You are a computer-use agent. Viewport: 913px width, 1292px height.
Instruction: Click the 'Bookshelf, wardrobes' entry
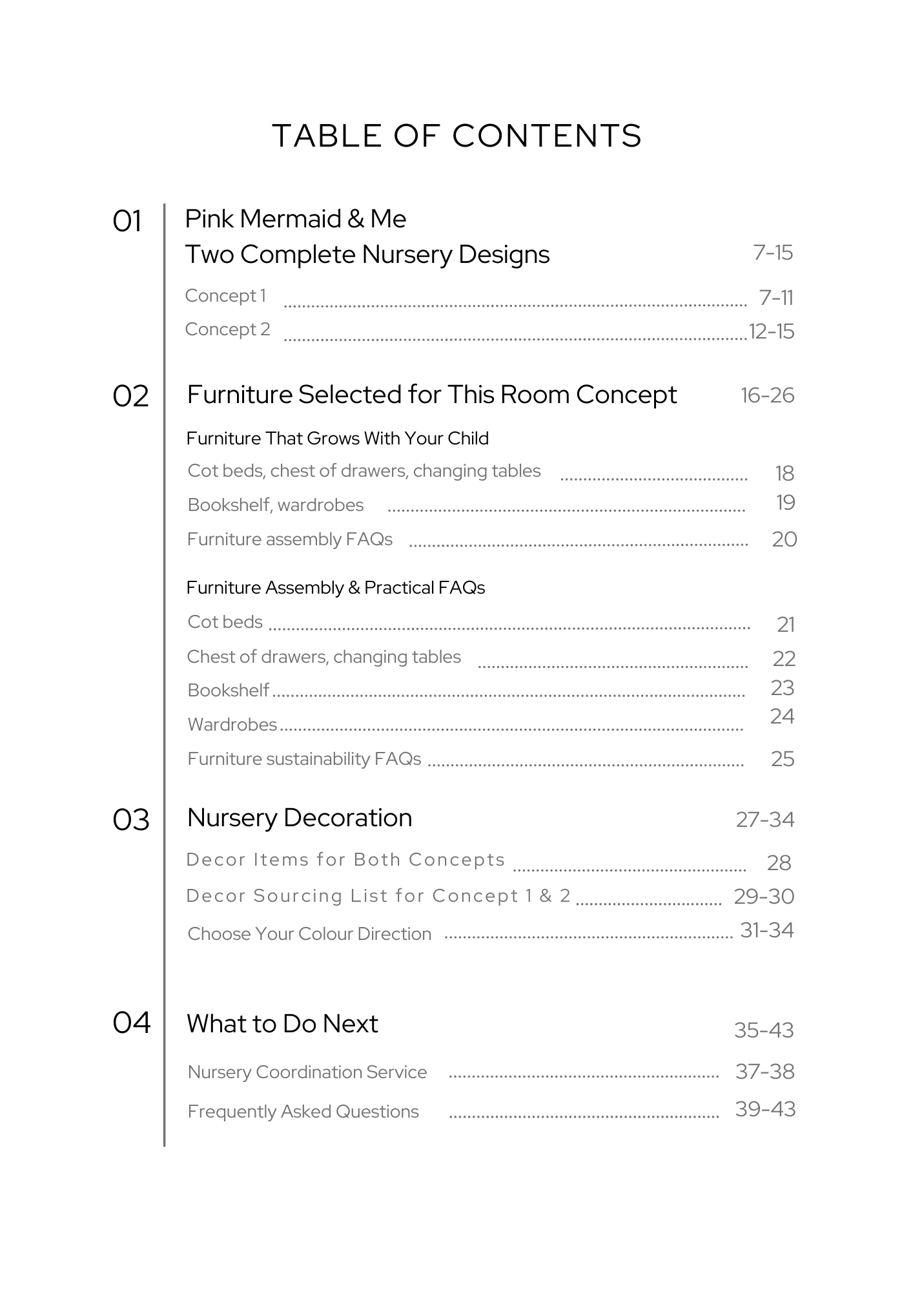tap(275, 505)
